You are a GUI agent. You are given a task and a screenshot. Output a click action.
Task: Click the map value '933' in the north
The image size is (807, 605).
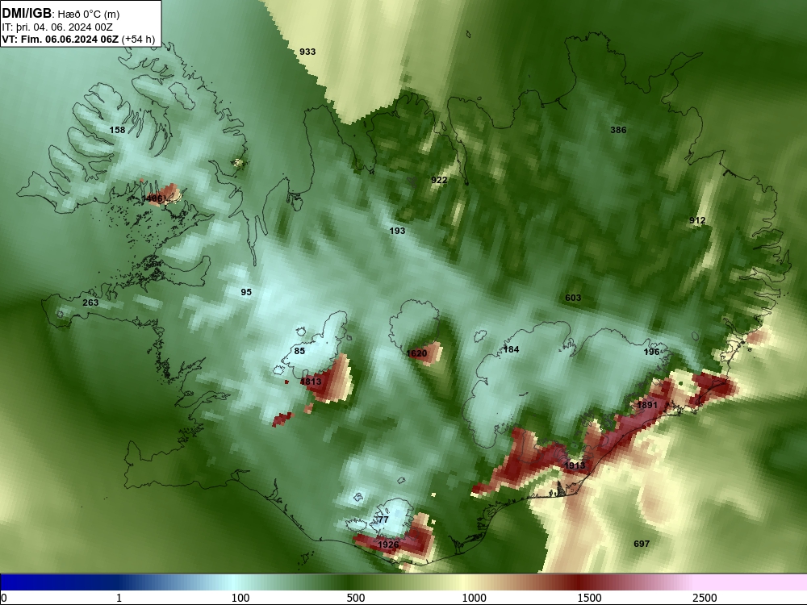pyautogui.click(x=307, y=52)
